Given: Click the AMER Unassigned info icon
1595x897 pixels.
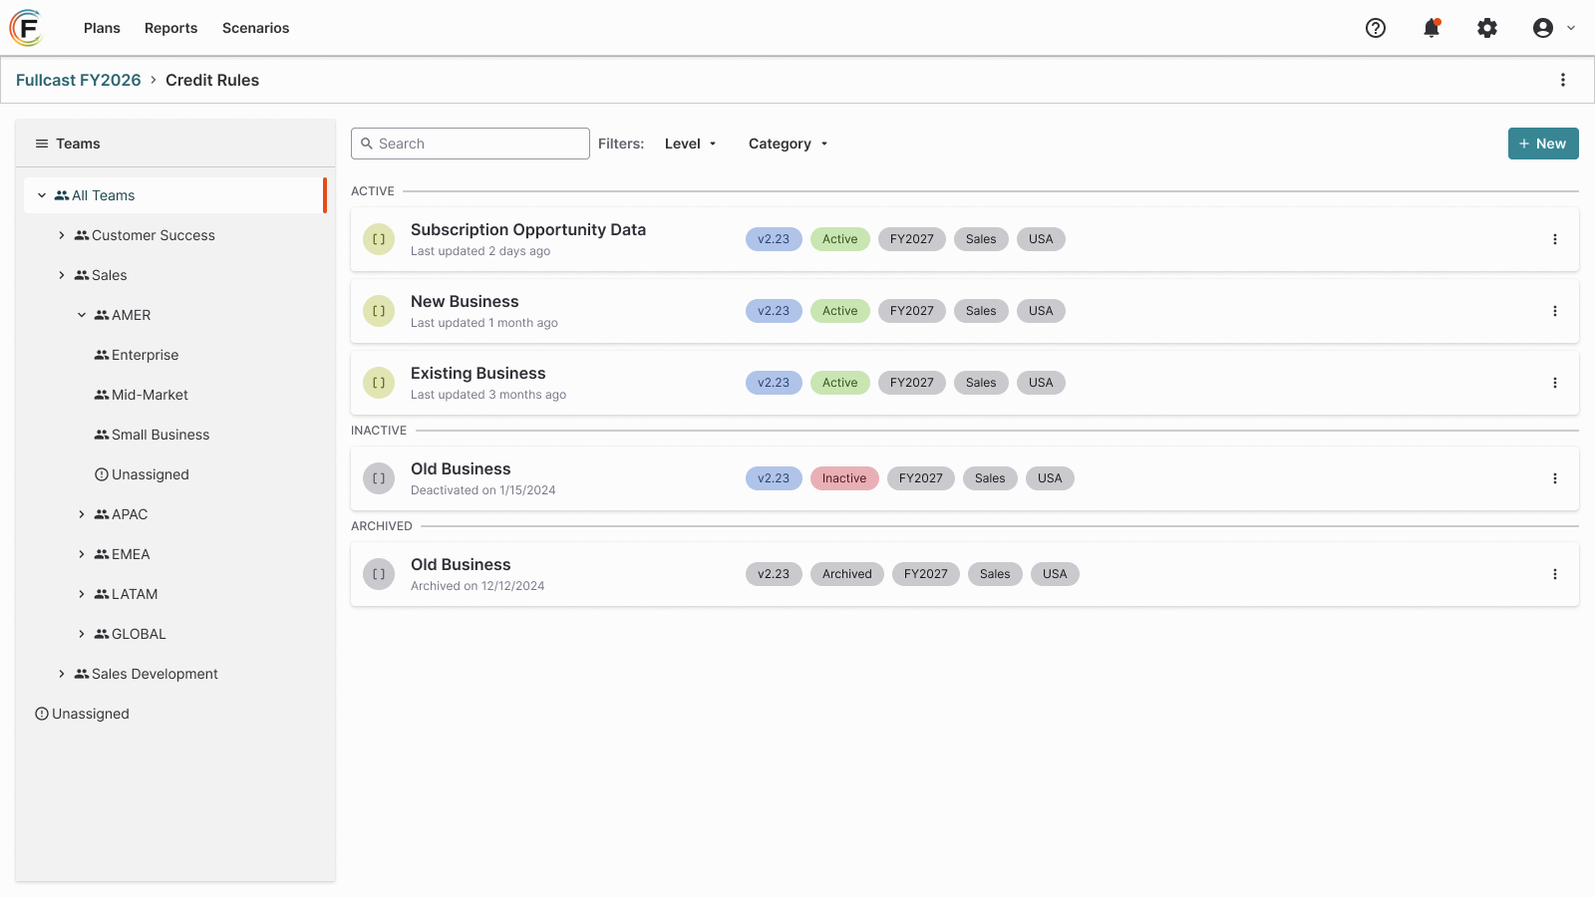Looking at the screenshot, I should [102, 474].
